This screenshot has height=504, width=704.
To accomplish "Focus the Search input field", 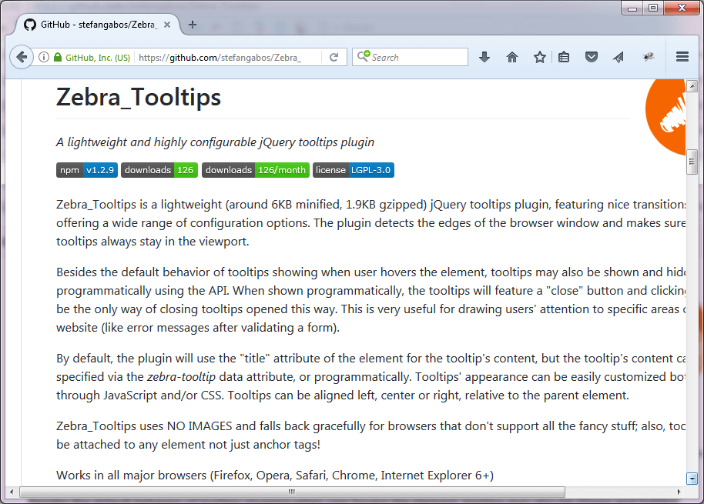I will click(410, 57).
